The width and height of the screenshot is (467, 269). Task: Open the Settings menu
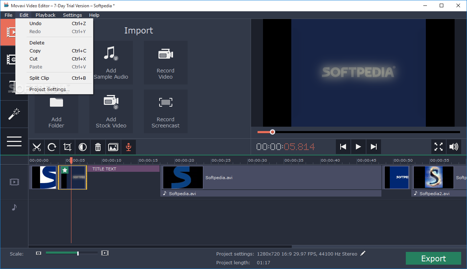point(72,15)
